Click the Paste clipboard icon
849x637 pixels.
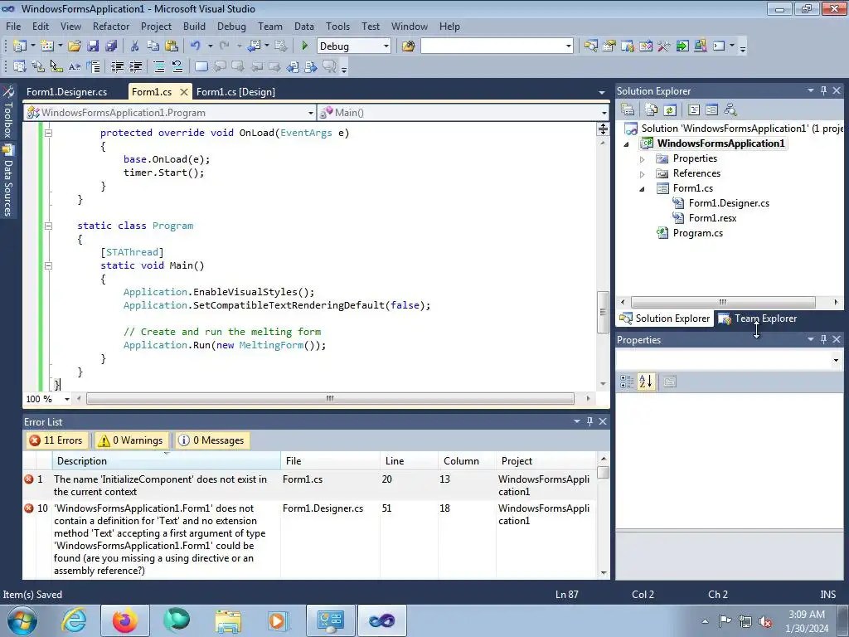172,46
